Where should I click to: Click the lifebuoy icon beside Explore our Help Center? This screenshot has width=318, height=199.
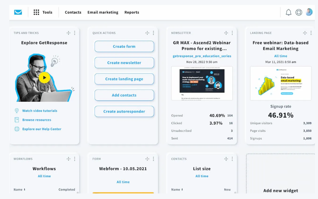click(17, 129)
